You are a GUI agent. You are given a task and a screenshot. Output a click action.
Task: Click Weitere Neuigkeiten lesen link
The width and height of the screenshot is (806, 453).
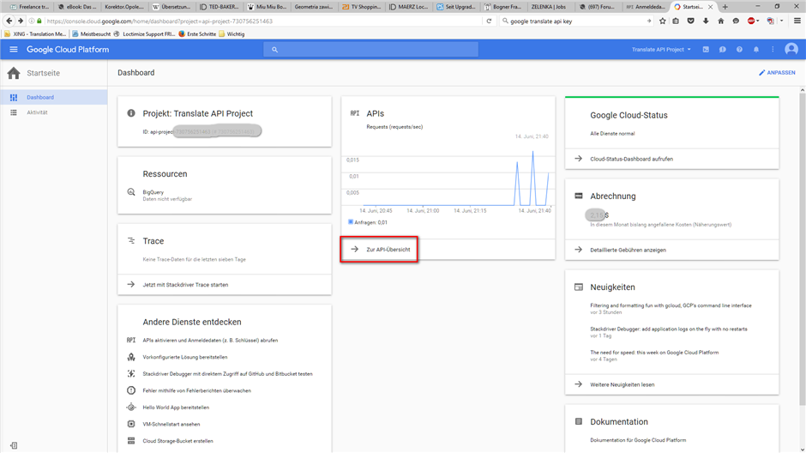pos(622,384)
